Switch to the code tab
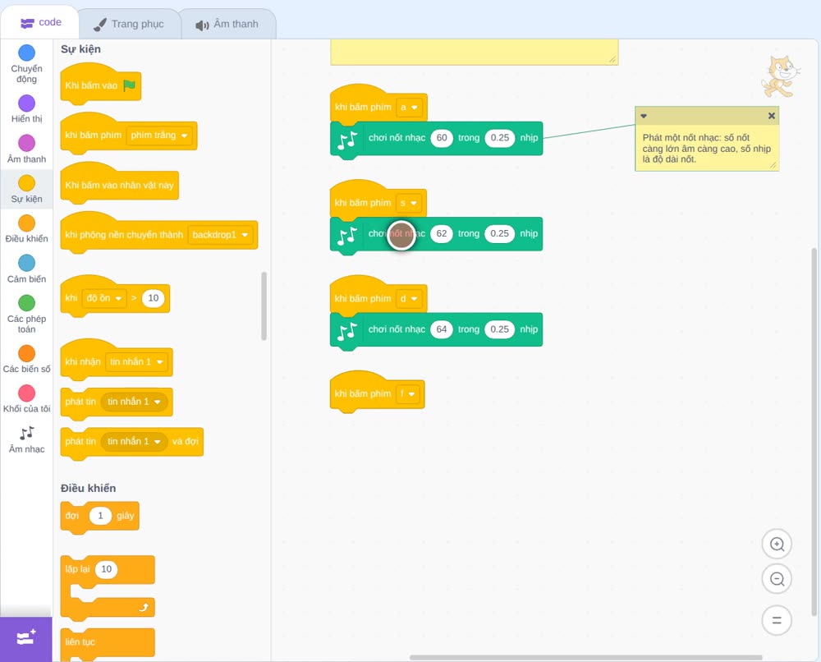This screenshot has width=821, height=662. (x=40, y=22)
